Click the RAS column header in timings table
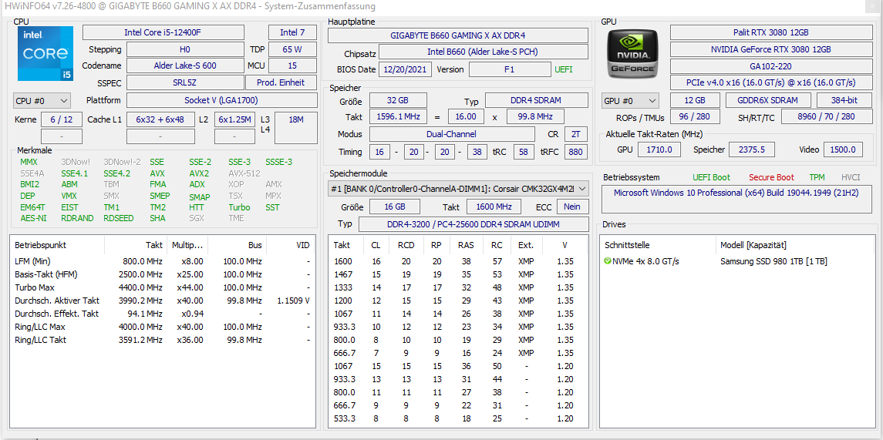Viewport: 883px width, 440px height. coord(466,245)
